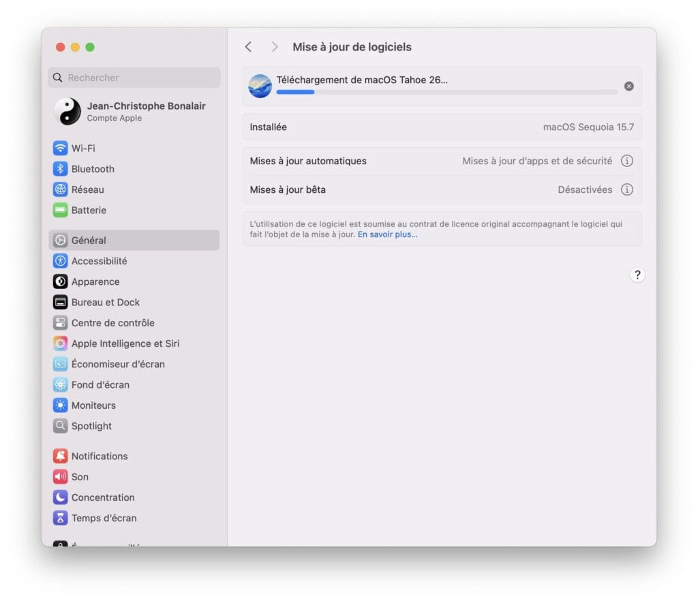This screenshot has width=698, height=601.
Task: Show info for Mises à jour bêta
Action: [x=627, y=189]
